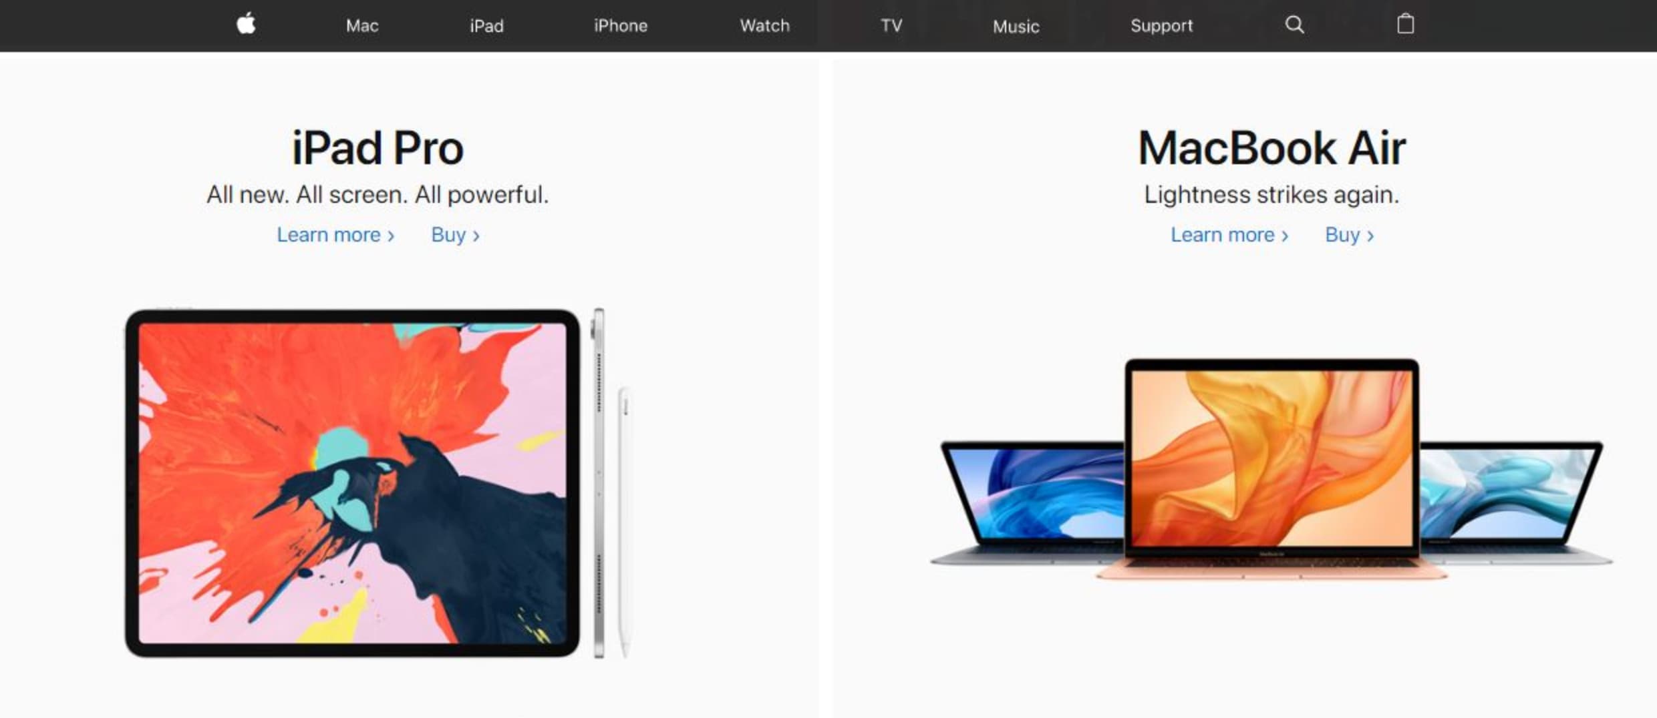
Task: Click Support in the navigation bar
Action: coord(1161,25)
